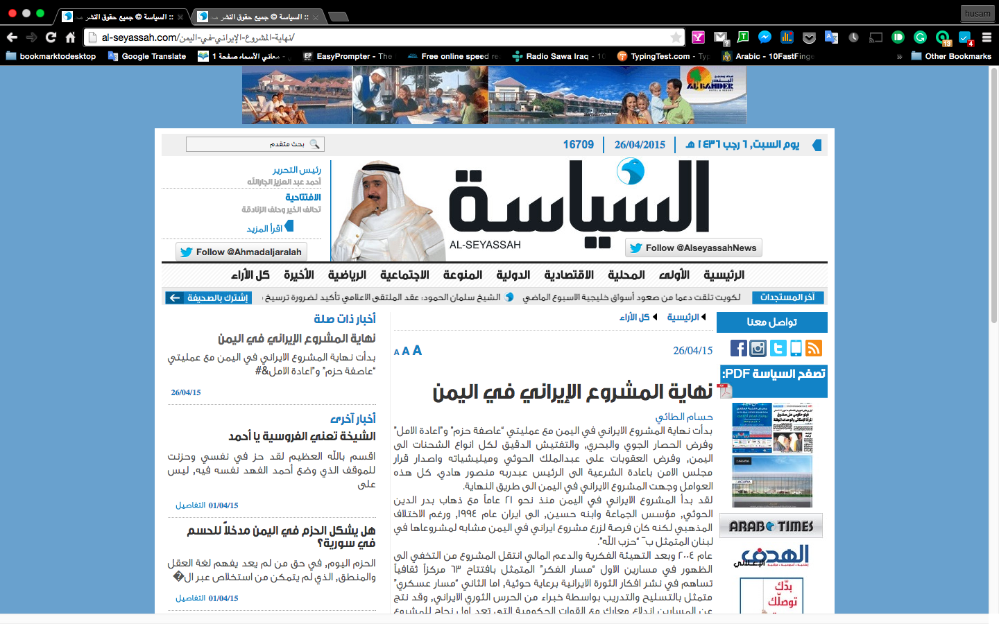This screenshot has height=624, width=999.
Task: Open breadcrumb link كل الأراء
Action: click(x=634, y=317)
